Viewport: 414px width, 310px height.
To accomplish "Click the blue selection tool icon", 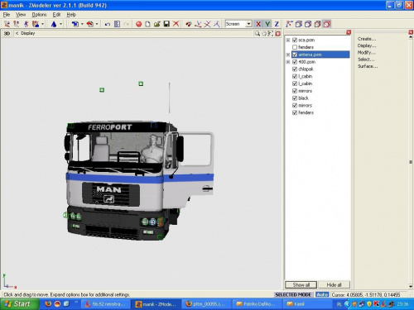I will click(75, 24).
